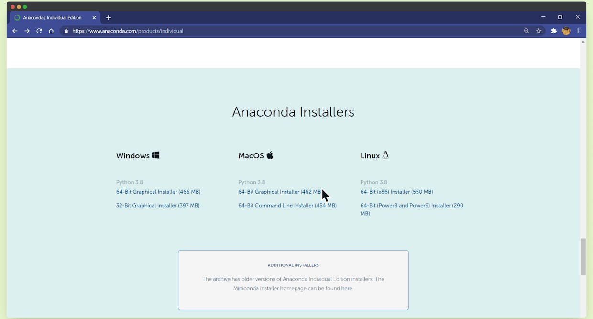Click the MacOS heading text

pyautogui.click(x=251, y=156)
